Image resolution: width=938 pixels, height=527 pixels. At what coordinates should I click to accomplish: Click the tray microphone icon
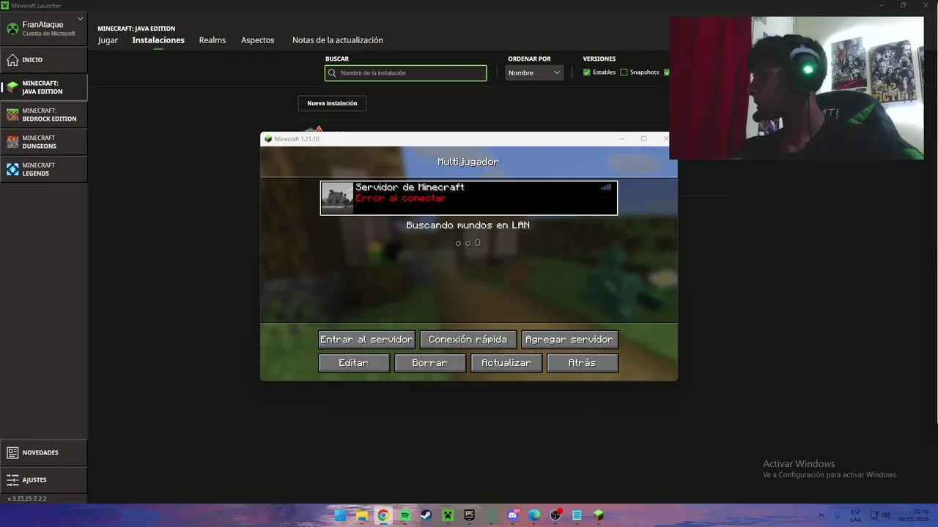[x=838, y=515]
